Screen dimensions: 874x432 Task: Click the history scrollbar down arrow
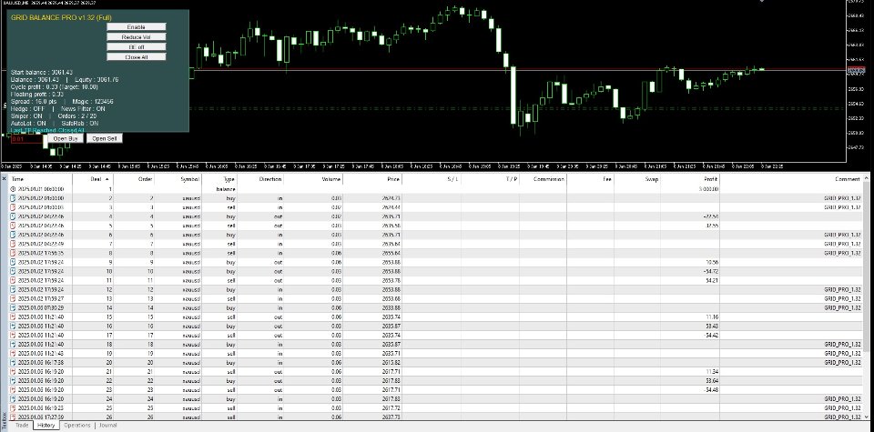click(x=866, y=417)
